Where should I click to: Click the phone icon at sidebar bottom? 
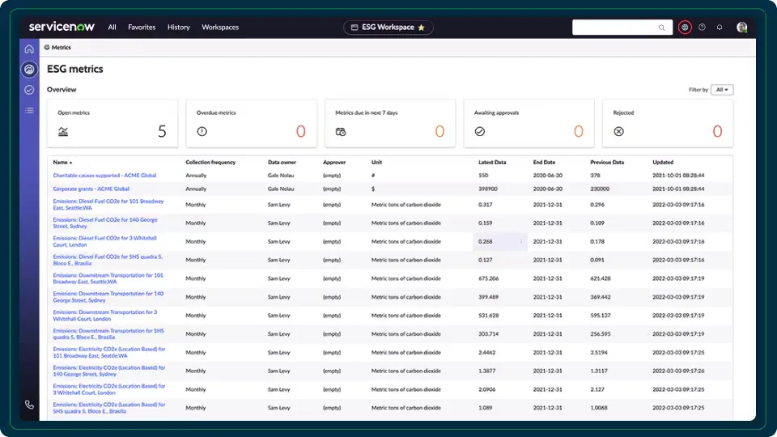point(29,405)
